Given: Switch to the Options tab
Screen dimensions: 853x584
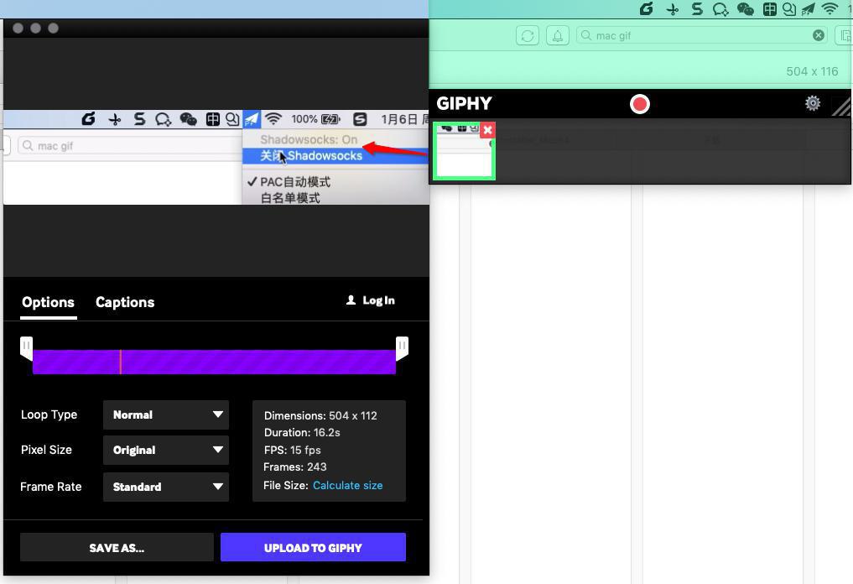Looking at the screenshot, I should pos(48,303).
